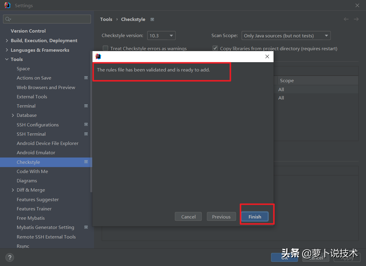This screenshot has width=366, height=266.
Task: Open Web Browsers and Preview settings
Action: 46,88
